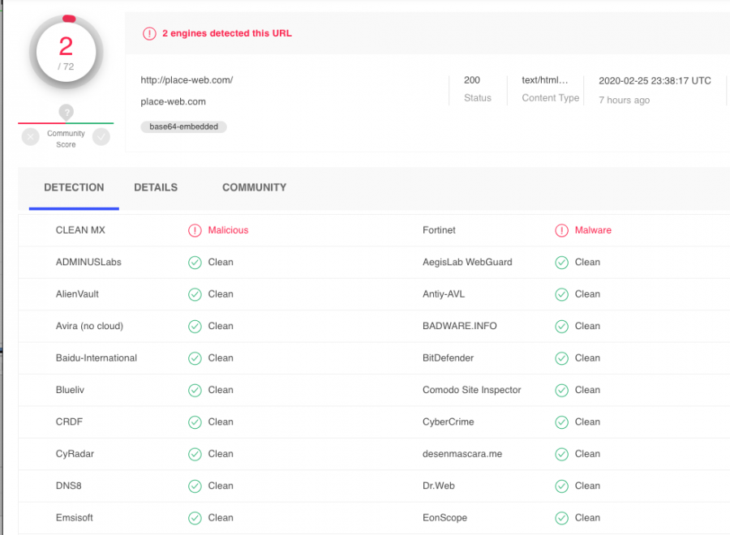Click the clean check icon for Antiy-AVL
Screen dimensions: 730x535
pos(561,294)
